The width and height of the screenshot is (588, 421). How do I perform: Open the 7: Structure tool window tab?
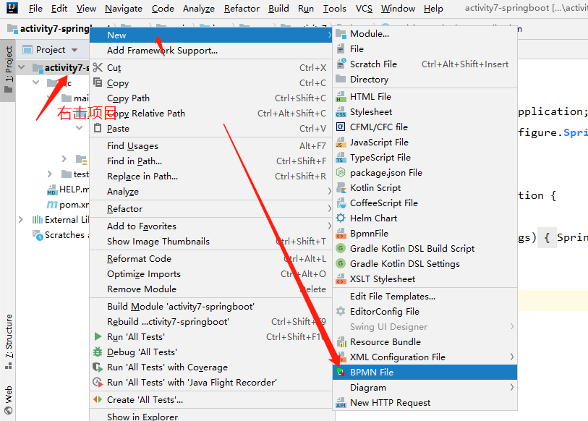pos(8,342)
